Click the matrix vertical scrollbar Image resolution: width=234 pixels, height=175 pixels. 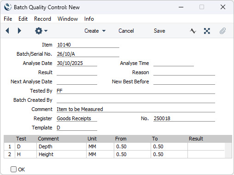(x=228, y=150)
